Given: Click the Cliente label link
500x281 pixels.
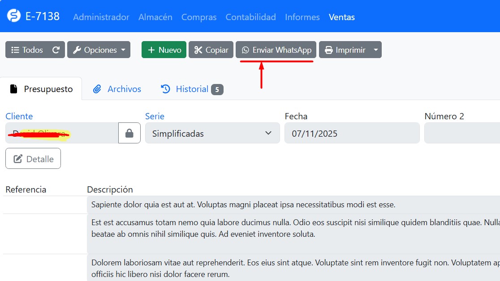Looking at the screenshot, I should click(x=19, y=116).
